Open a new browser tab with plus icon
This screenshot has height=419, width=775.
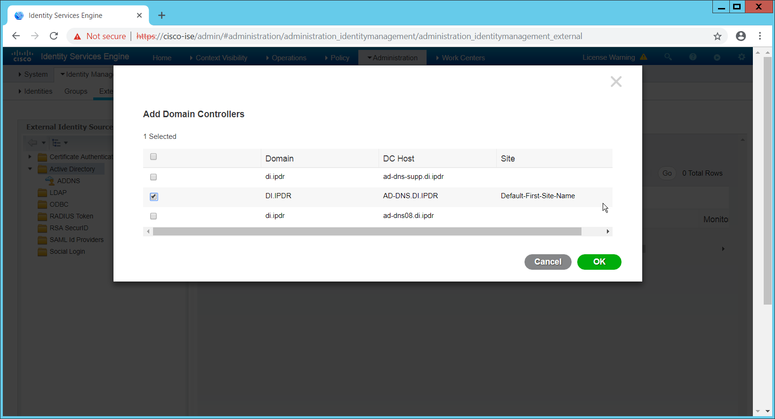click(x=161, y=16)
